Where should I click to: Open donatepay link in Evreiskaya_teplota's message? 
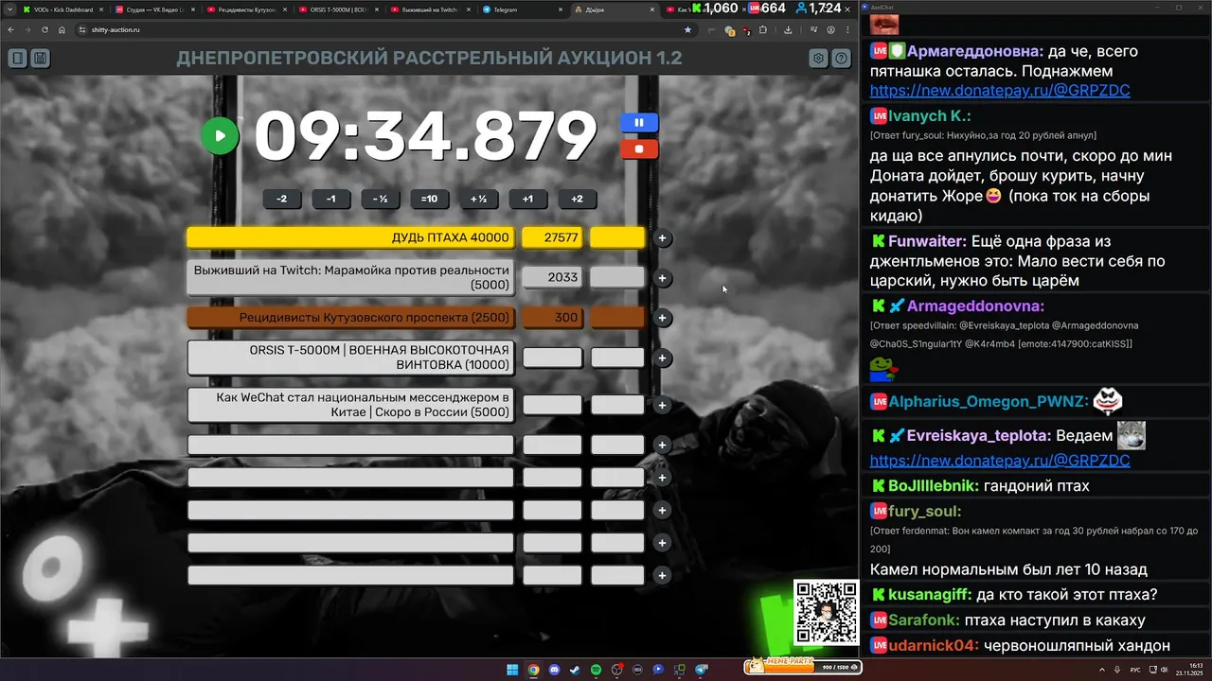coord(1000,461)
